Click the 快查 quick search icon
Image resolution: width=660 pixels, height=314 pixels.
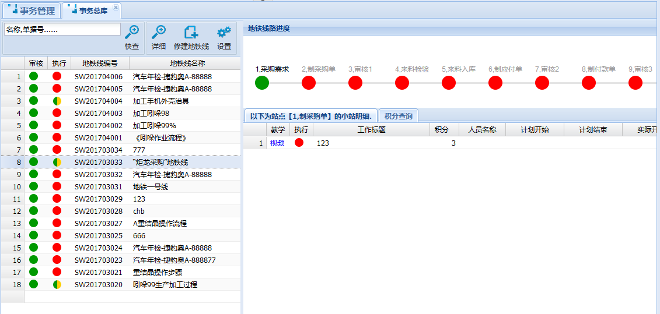click(x=132, y=33)
